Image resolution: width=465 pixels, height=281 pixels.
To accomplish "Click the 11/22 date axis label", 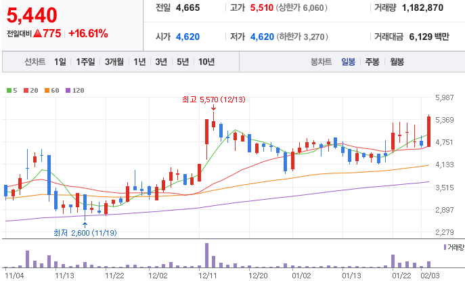I will point(114,276).
